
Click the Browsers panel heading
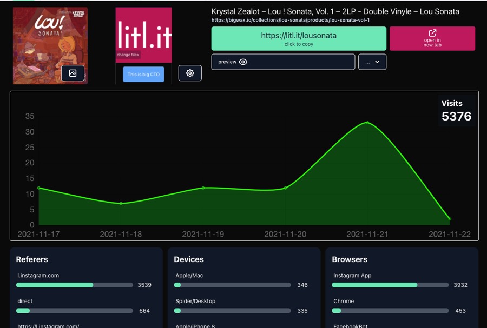click(350, 259)
